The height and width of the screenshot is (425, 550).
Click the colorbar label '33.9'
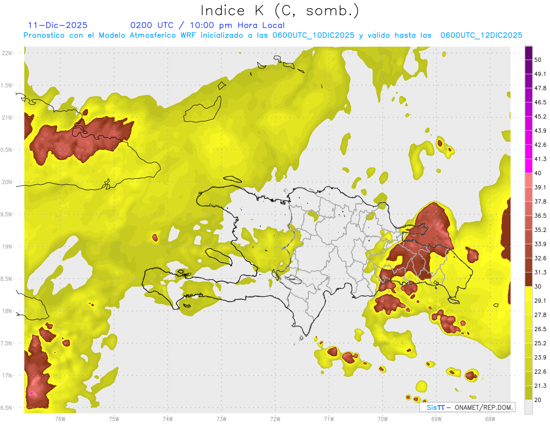tap(540, 244)
